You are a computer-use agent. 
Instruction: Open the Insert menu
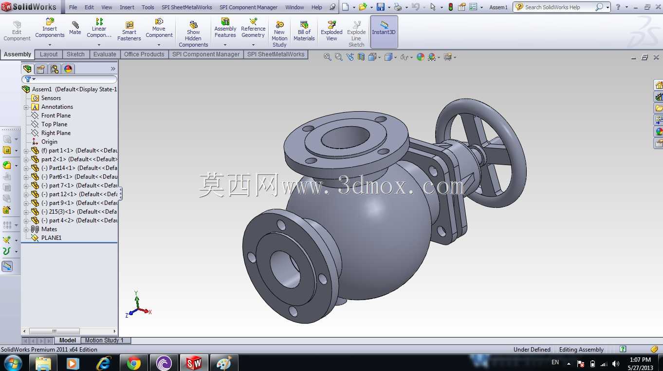(x=127, y=7)
